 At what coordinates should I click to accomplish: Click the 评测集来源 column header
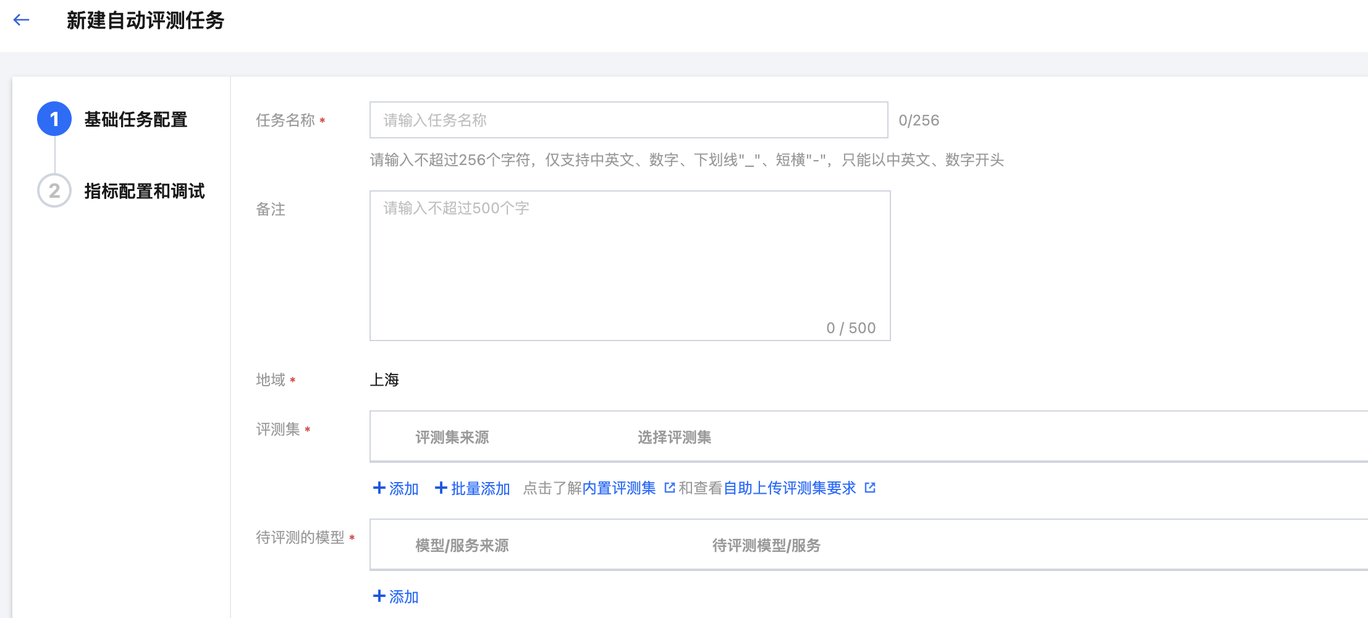pyautogui.click(x=452, y=438)
